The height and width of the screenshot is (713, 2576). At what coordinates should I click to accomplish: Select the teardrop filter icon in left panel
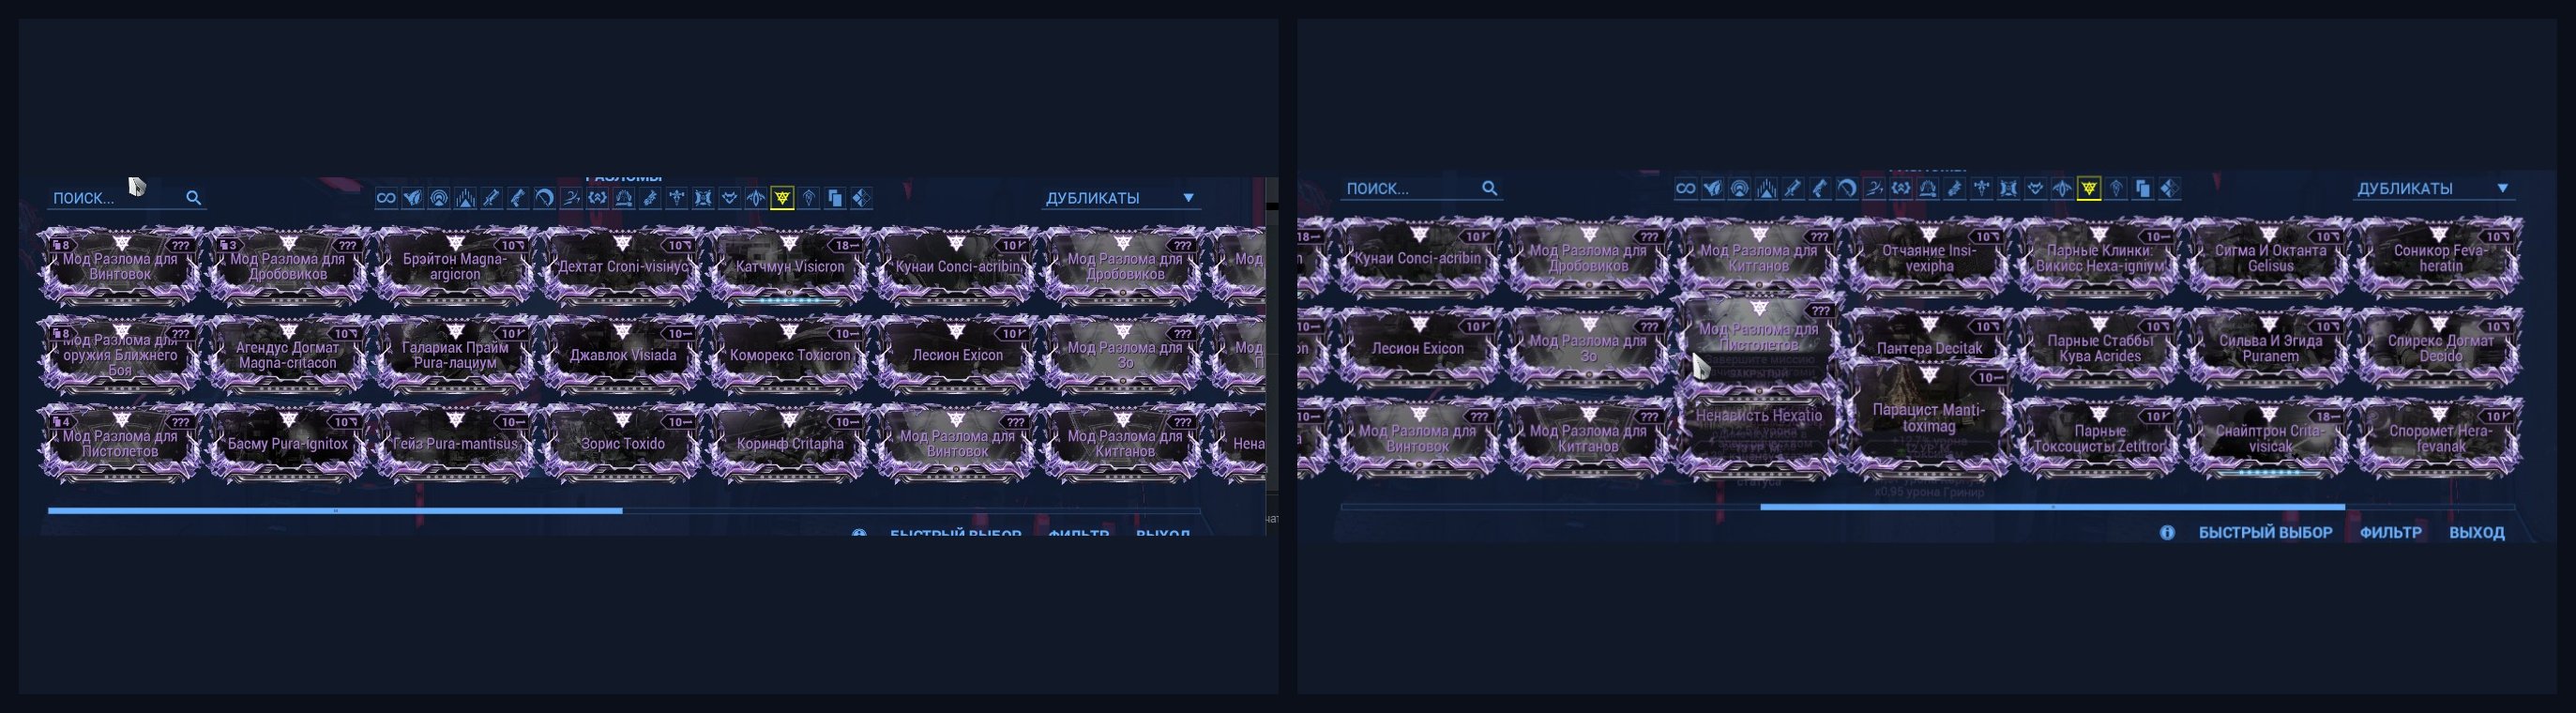click(809, 198)
